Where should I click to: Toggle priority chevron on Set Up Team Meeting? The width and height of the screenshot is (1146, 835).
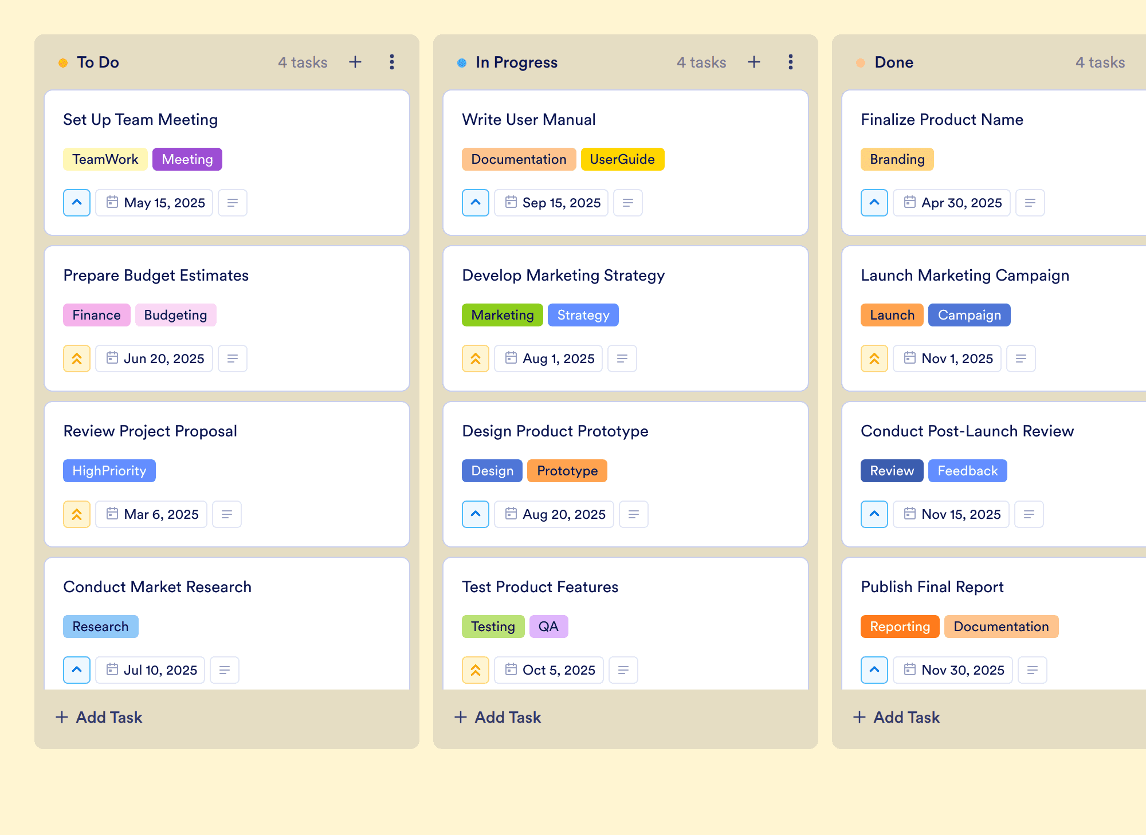(x=77, y=203)
